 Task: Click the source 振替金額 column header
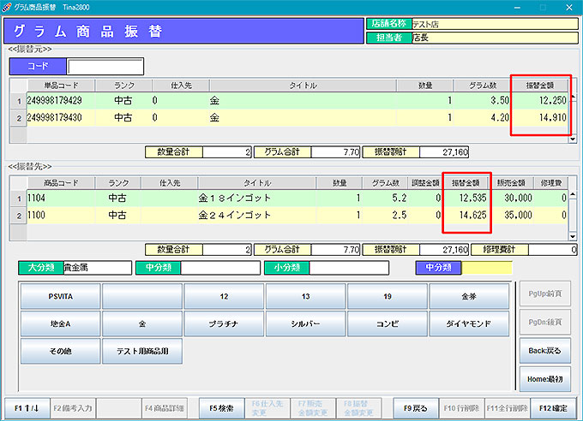point(540,86)
